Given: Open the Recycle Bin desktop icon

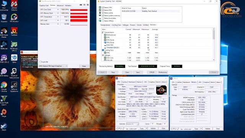Looking at the screenshot, I should (4, 18).
